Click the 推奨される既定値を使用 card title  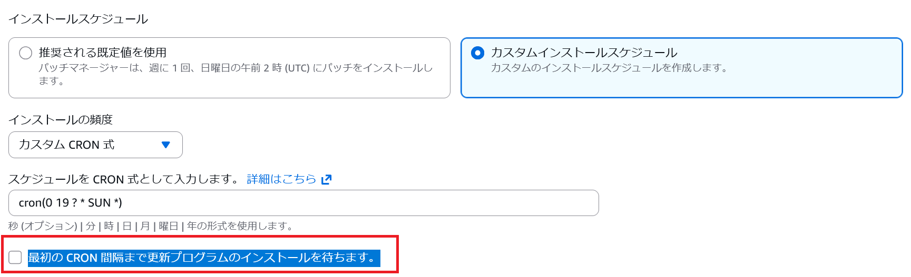tap(103, 53)
